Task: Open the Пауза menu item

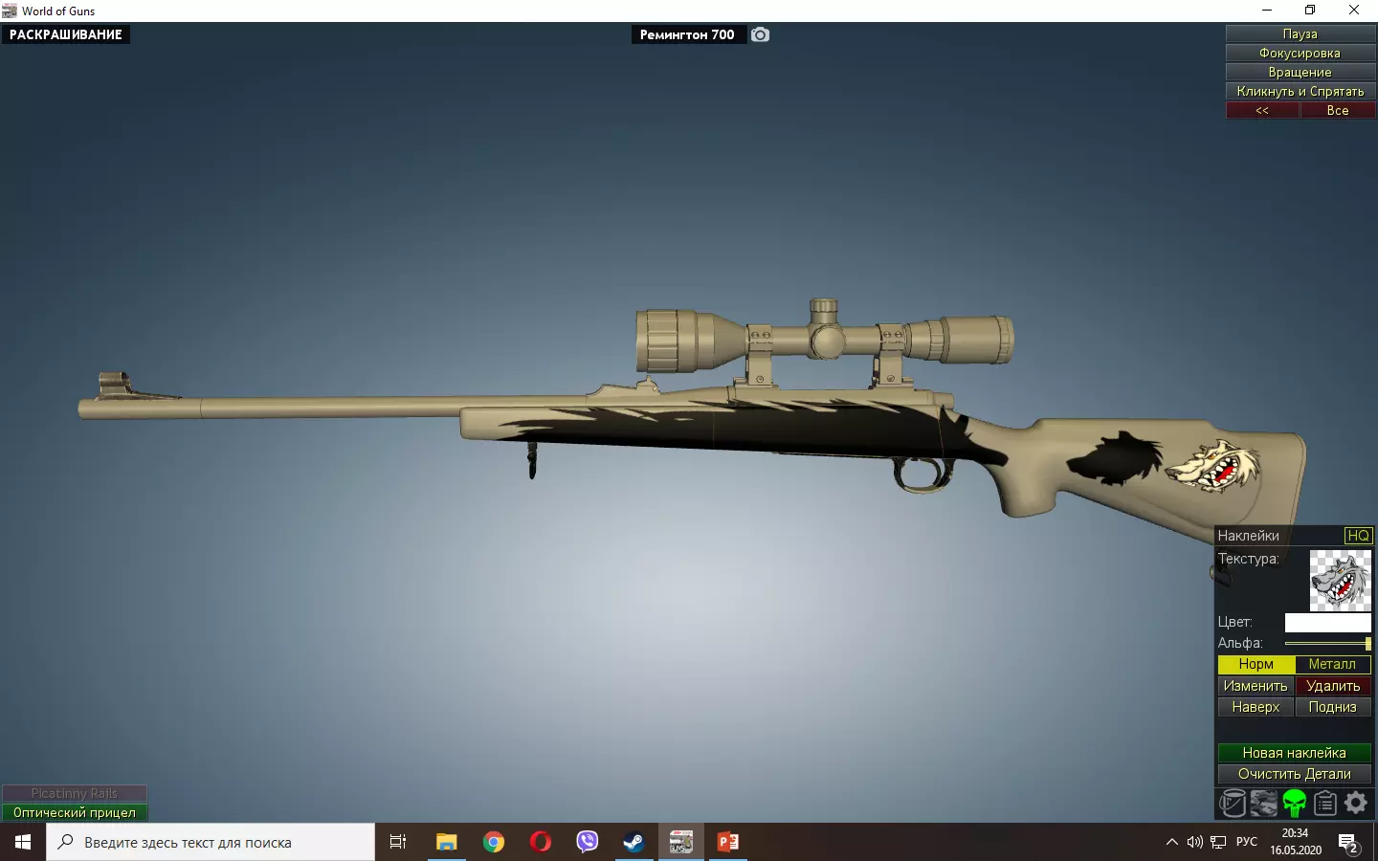Action: point(1300,33)
